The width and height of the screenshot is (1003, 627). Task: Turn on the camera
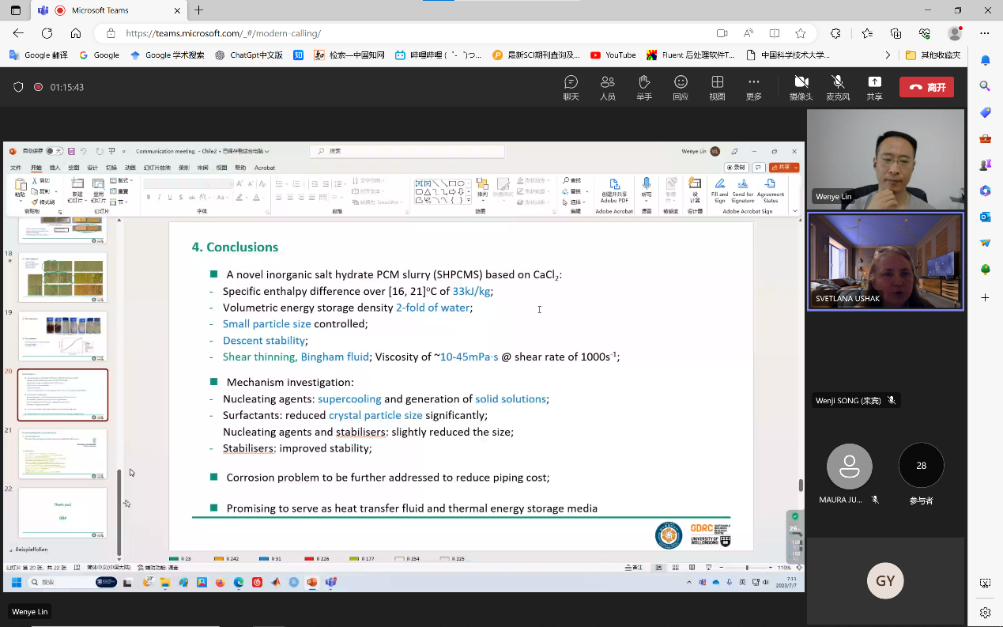coord(801,87)
